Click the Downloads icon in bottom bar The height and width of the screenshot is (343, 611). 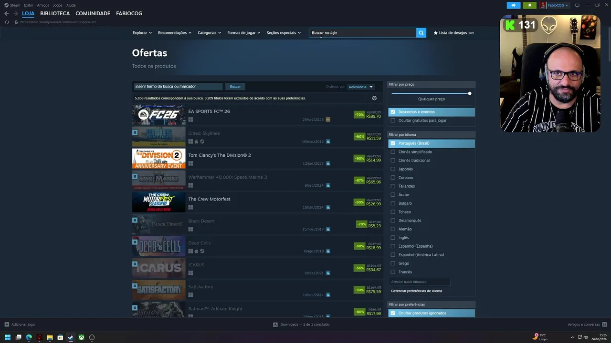(x=275, y=324)
